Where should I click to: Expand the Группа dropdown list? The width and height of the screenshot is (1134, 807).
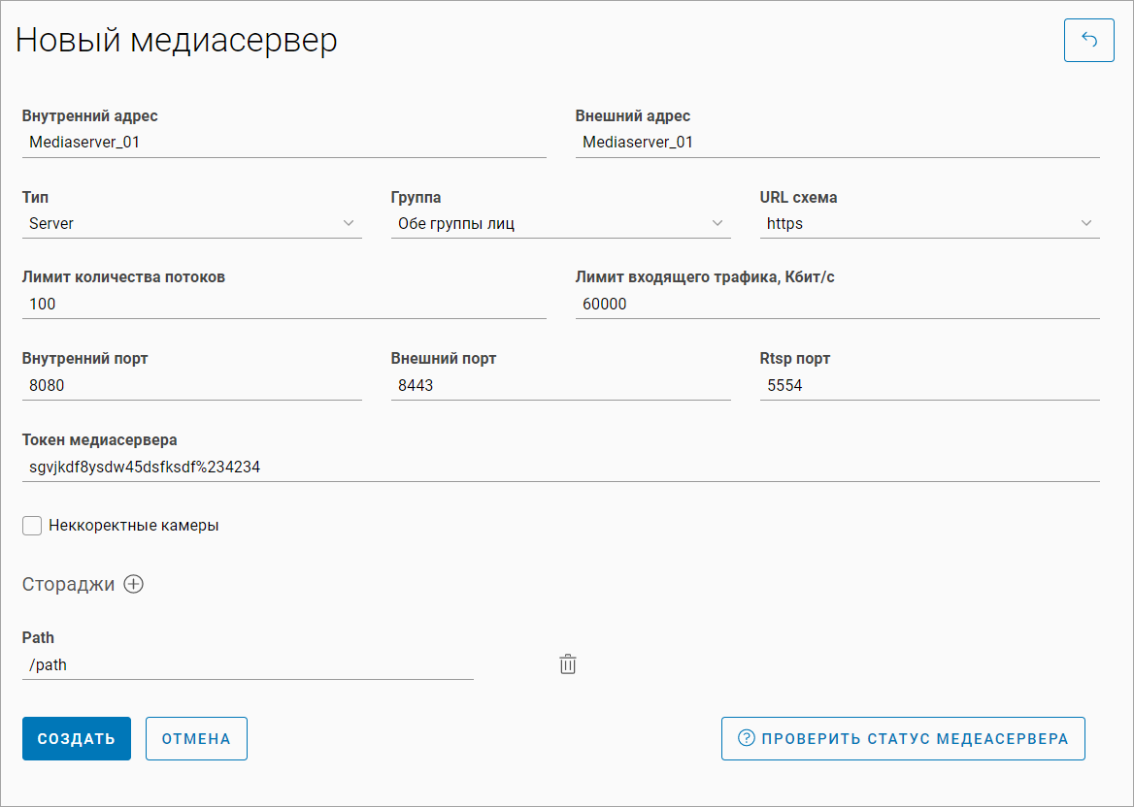[x=560, y=224]
